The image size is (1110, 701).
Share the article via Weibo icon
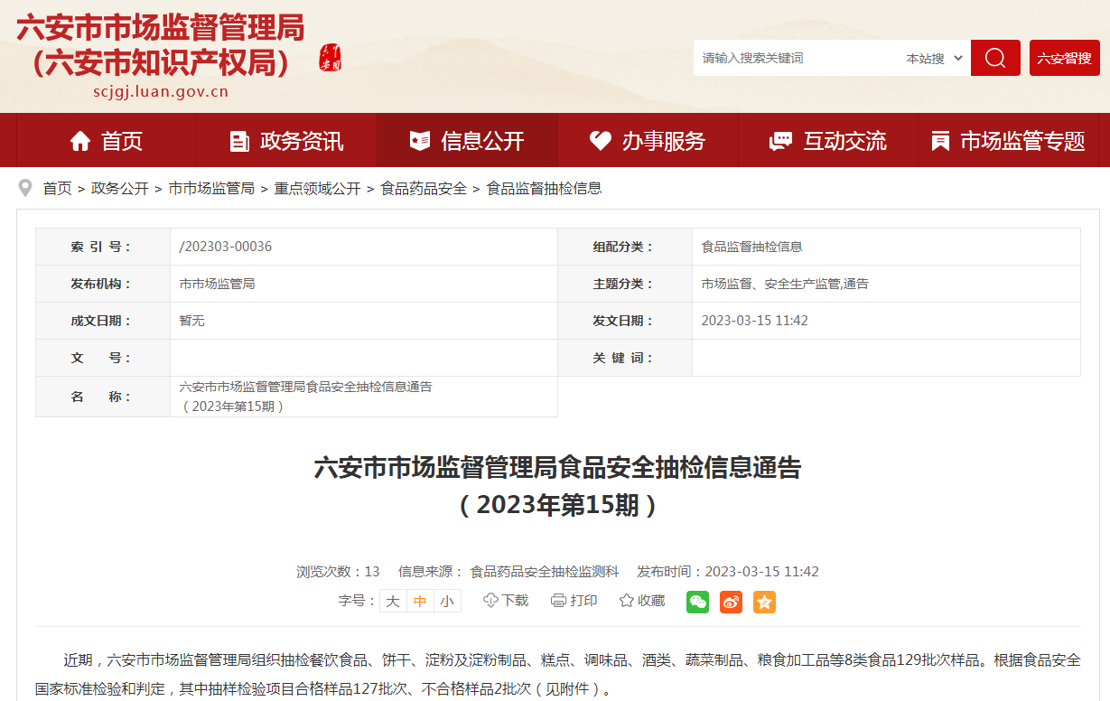(x=731, y=602)
